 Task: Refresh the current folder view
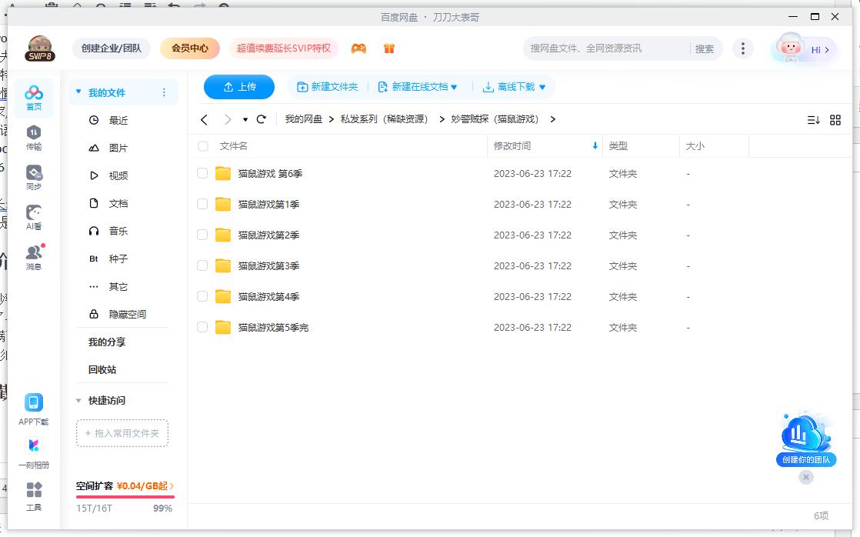261,119
